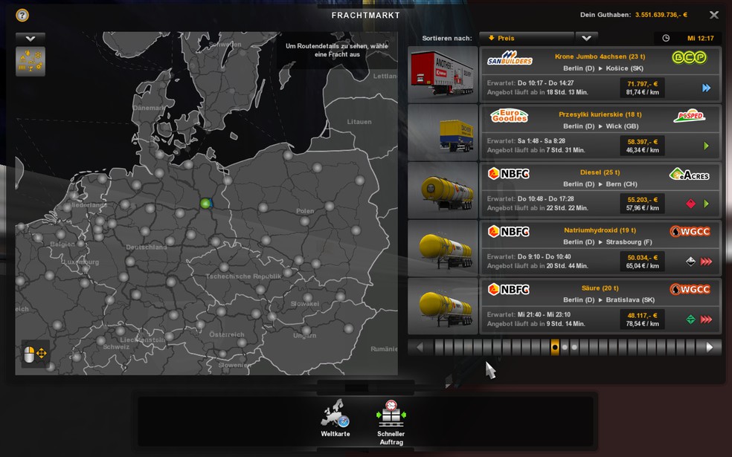Collapse the map legend chevron above filters
The height and width of the screenshot is (457, 732).
30,39
